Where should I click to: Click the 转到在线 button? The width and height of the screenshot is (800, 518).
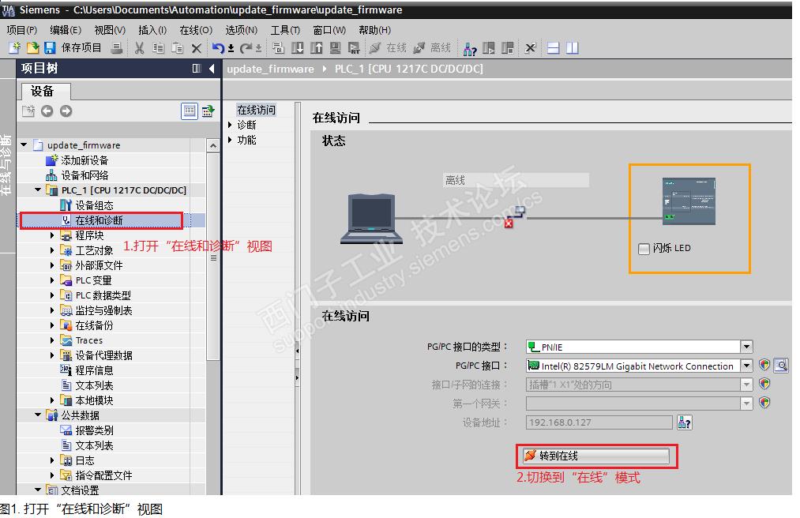(x=595, y=456)
